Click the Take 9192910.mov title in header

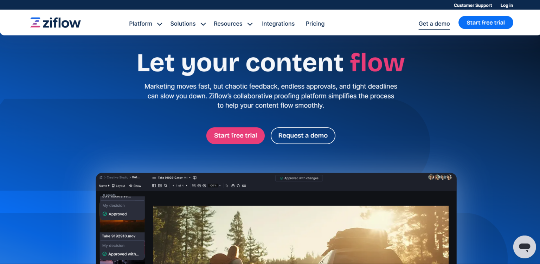[170, 178]
